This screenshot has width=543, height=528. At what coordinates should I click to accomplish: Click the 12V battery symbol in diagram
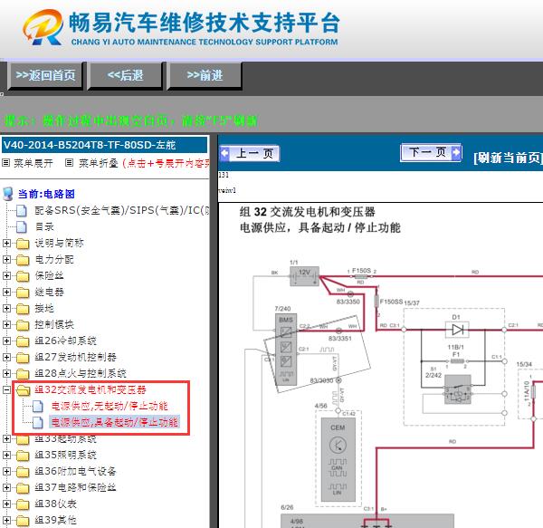click(304, 276)
